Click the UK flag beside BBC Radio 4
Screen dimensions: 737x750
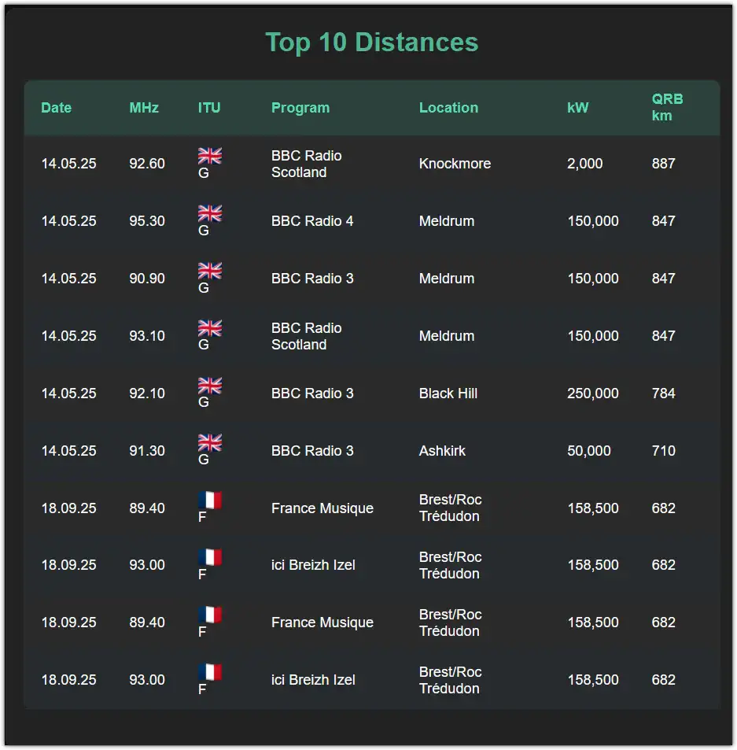(x=209, y=212)
